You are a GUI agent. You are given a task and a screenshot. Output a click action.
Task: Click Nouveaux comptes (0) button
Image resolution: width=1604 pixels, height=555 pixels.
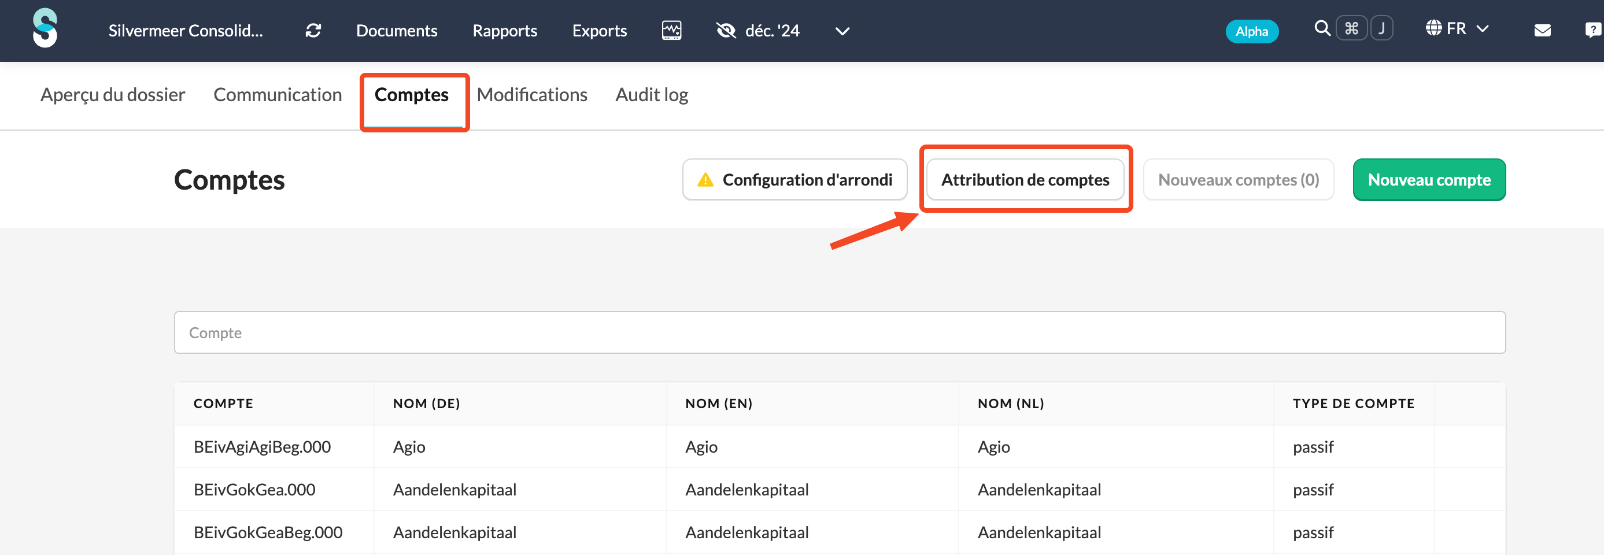click(x=1239, y=179)
